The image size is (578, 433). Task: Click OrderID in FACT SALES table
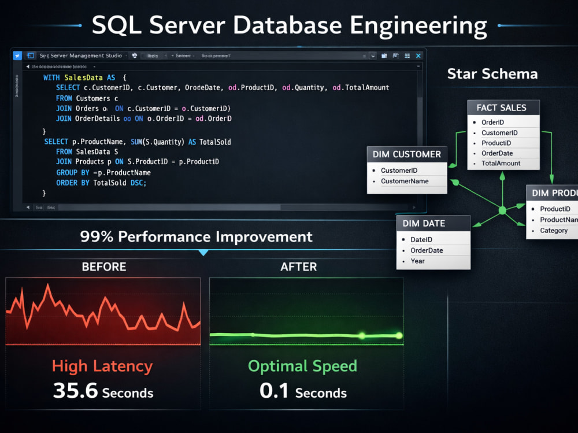[492, 122]
